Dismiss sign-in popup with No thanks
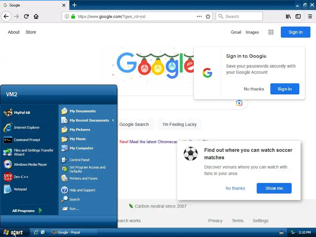The width and height of the screenshot is (316, 237). tap(254, 89)
